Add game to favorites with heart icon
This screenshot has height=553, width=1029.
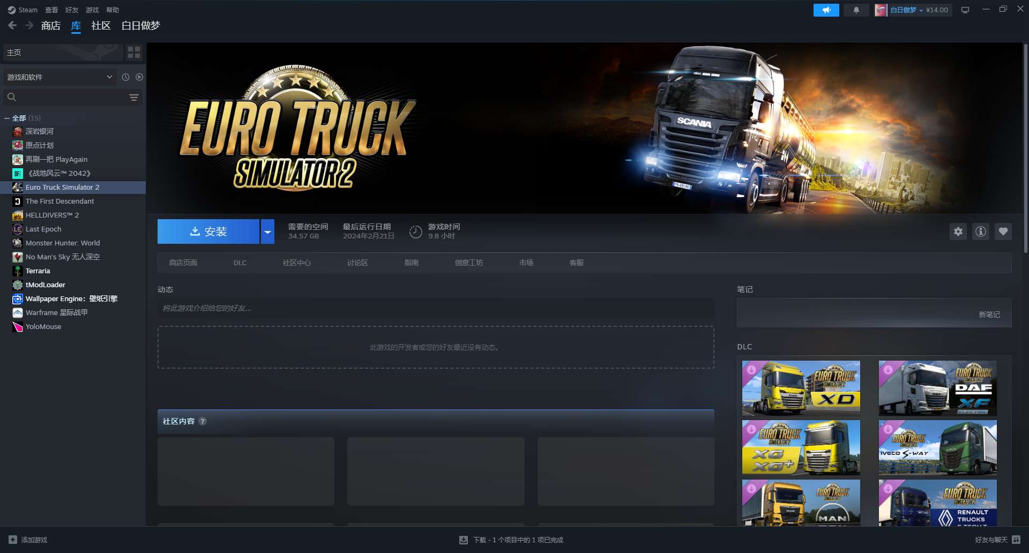(x=1003, y=231)
